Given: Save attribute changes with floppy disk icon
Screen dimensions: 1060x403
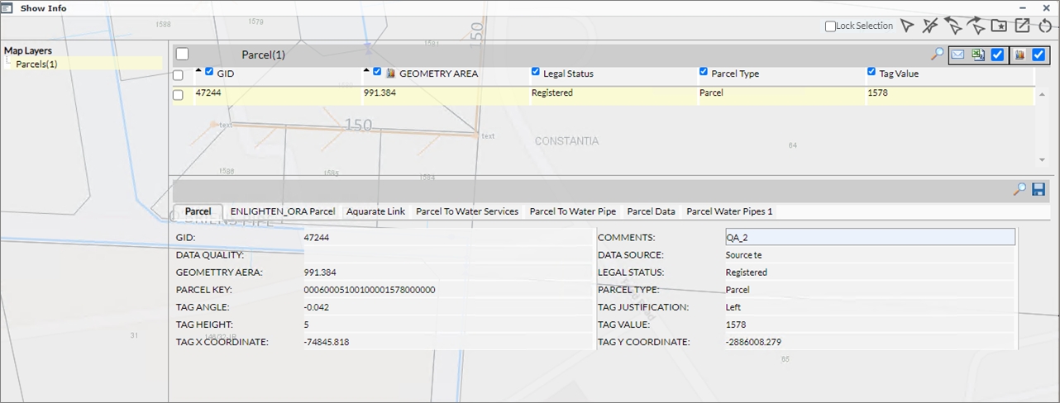Looking at the screenshot, I should click(x=1039, y=189).
